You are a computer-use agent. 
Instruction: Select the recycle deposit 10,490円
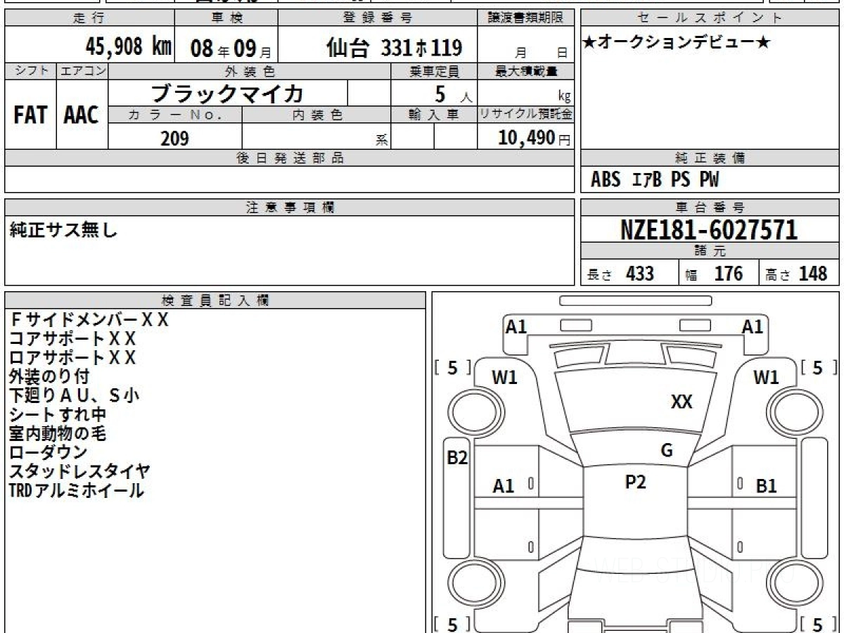[535, 139]
